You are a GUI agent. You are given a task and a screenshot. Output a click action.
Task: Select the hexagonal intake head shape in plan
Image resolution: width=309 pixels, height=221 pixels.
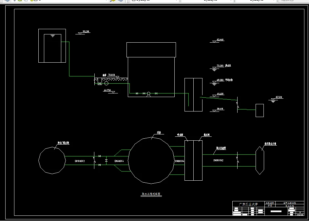pyautogui.click(x=260, y=160)
